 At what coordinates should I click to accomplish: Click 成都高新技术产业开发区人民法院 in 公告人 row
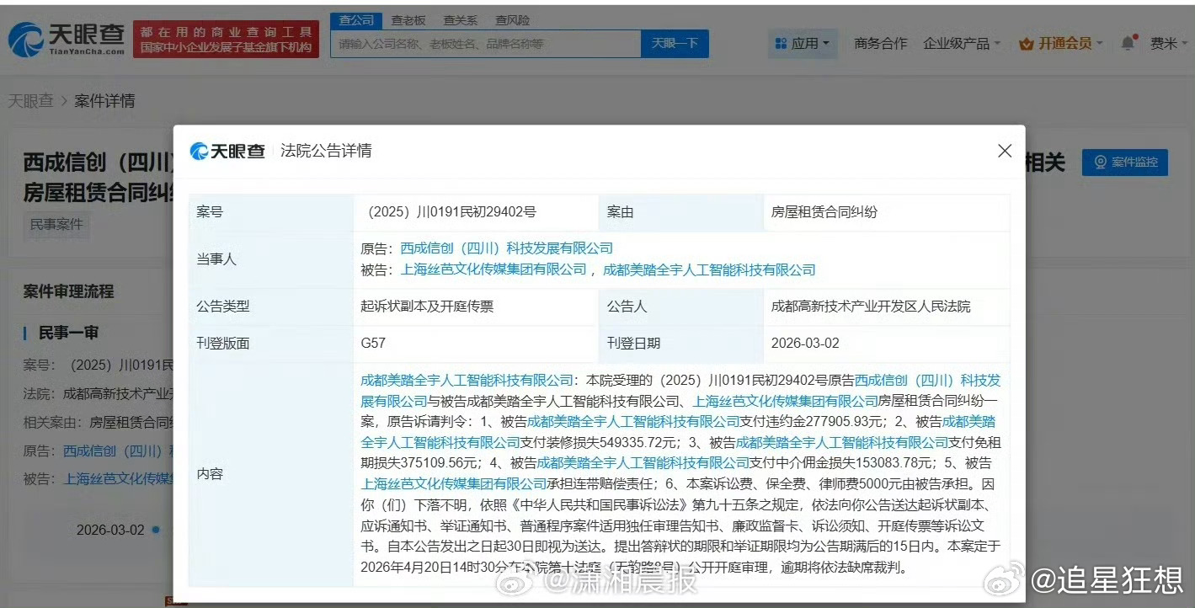pos(871,307)
